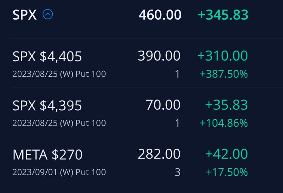Click expiry details under SPX $4,405
Image resolution: width=283 pixels, height=193 pixels.
coord(59,74)
